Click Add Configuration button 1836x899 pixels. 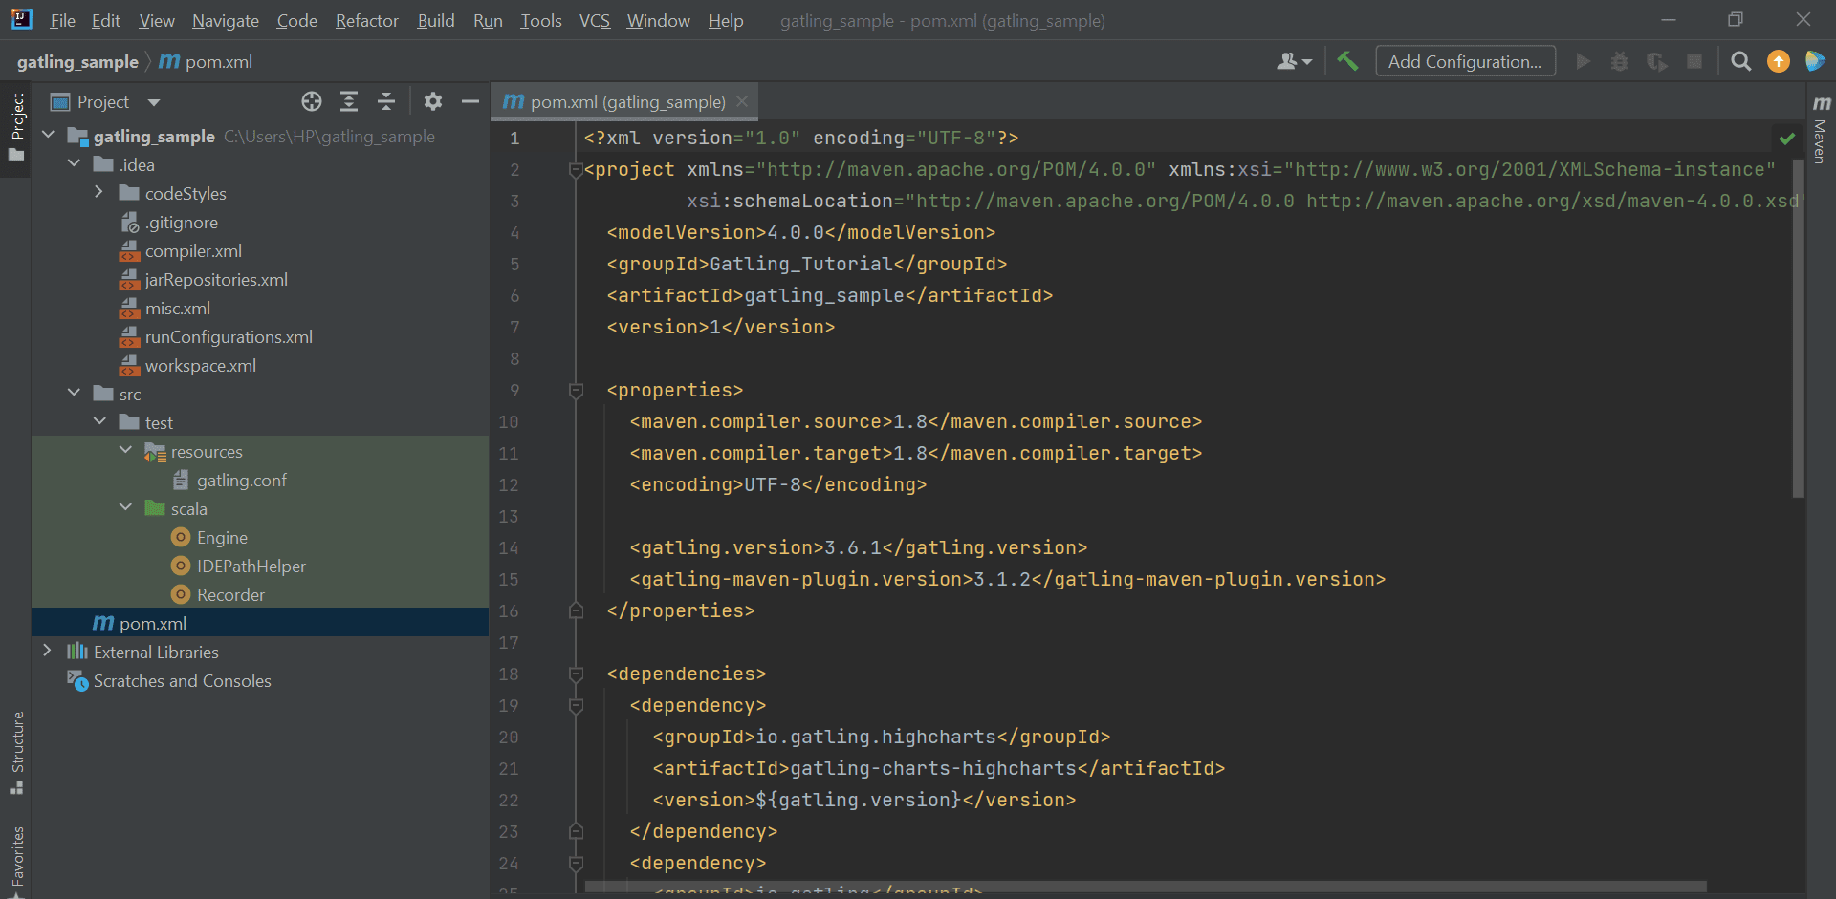1464,61
